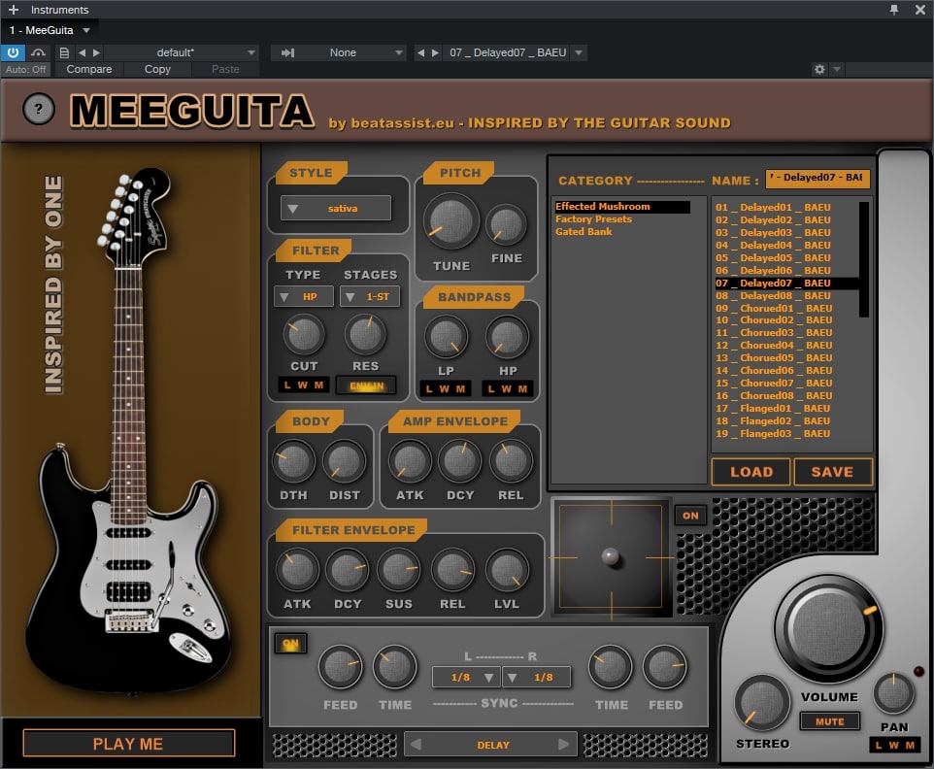Click the PLAY ME button
This screenshot has height=769, width=934.
[128, 744]
